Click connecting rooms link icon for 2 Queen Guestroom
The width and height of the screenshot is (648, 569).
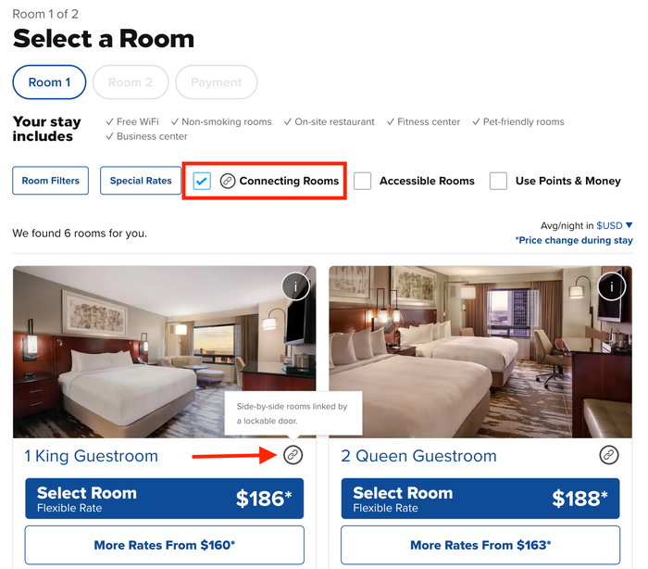click(609, 455)
